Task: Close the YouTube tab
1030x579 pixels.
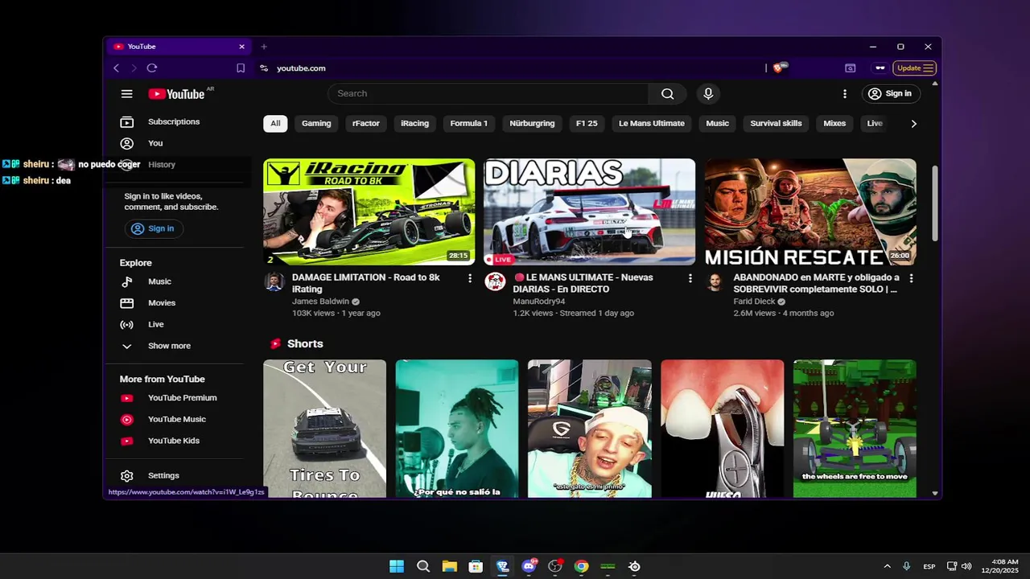Action: (x=241, y=47)
